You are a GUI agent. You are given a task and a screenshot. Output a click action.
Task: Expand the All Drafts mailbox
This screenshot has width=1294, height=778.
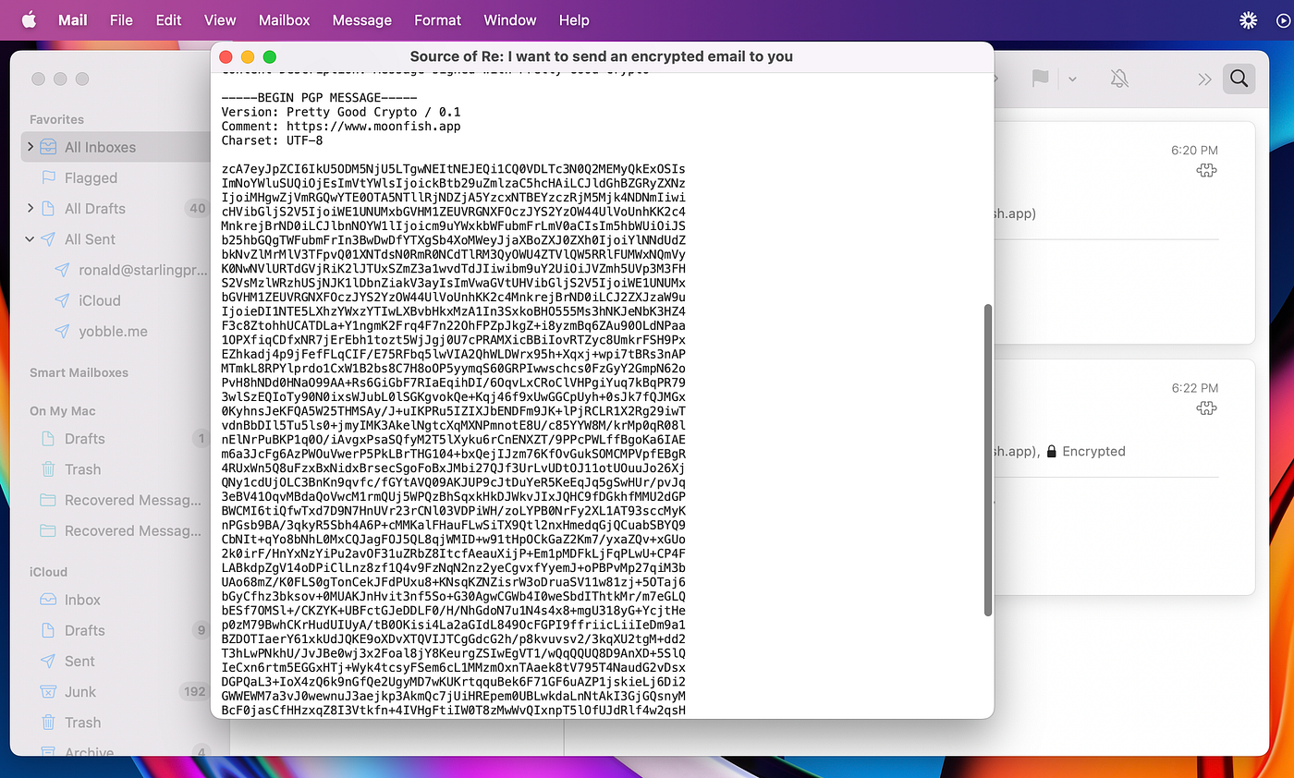pos(31,208)
